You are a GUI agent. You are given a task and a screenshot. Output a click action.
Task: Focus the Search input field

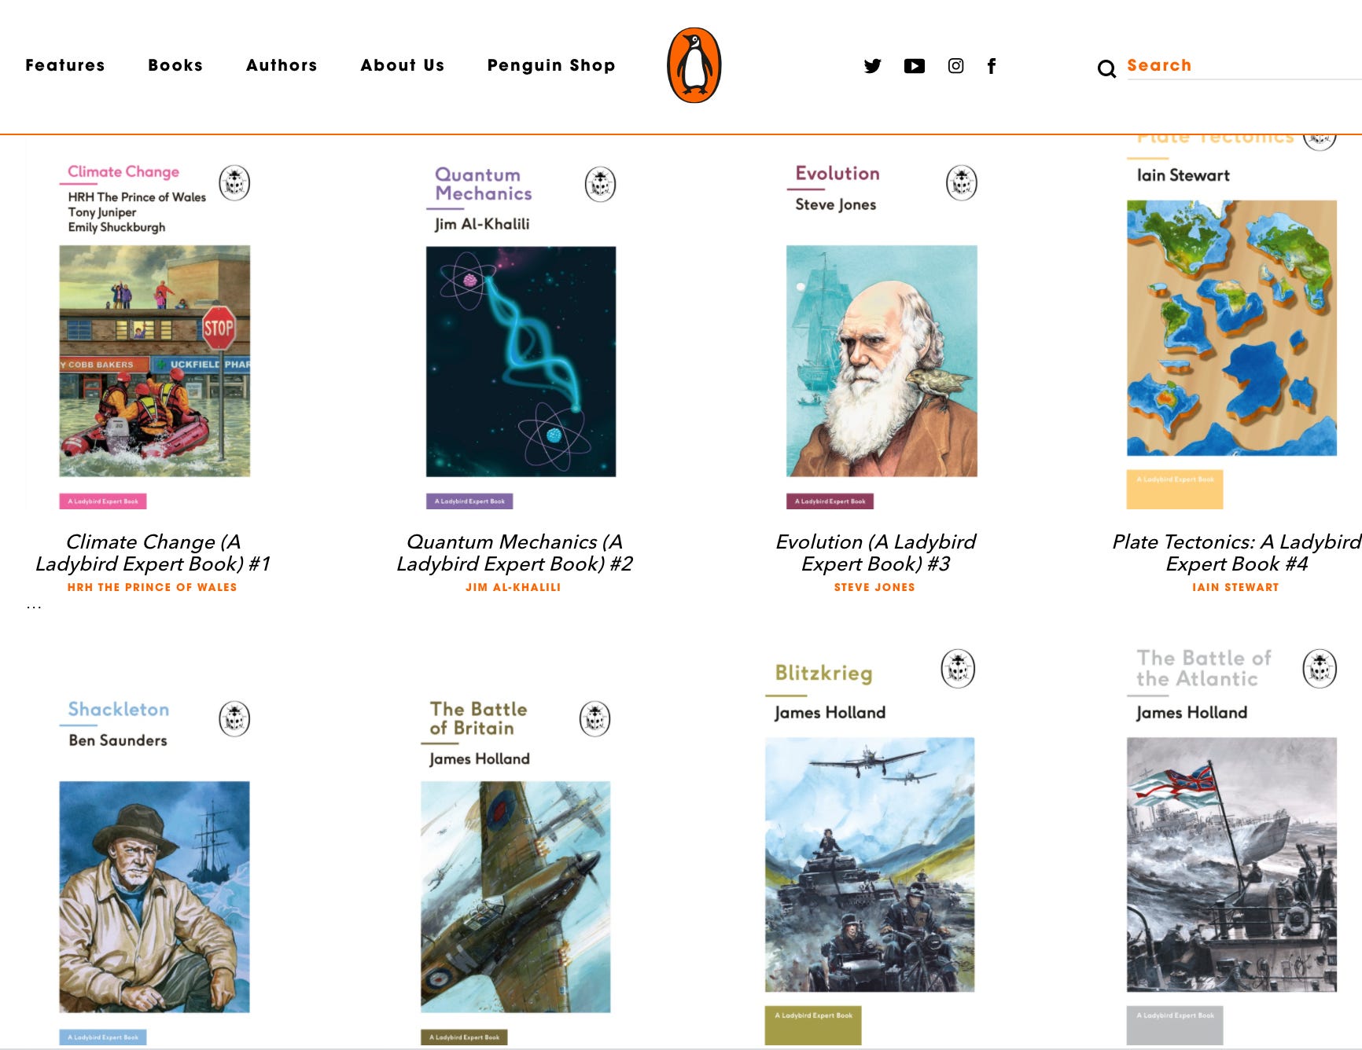click(1244, 66)
